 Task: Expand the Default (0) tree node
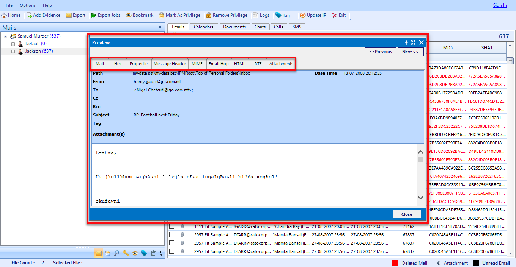[13, 44]
